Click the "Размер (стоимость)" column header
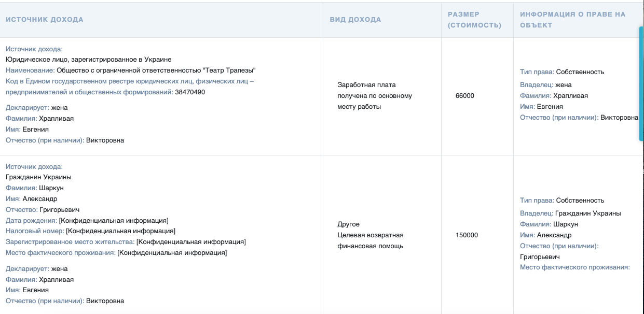Image resolution: width=644 pixels, height=314 pixels. (474, 20)
